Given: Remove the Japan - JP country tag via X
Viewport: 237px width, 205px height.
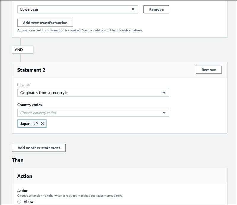Looking at the screenshot, I should tap(43, 124).
